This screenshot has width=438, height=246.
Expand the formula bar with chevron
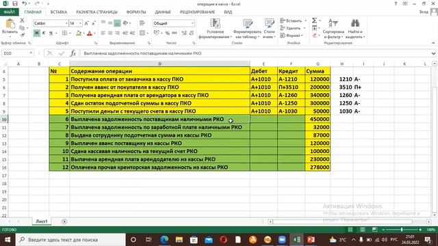433,53
